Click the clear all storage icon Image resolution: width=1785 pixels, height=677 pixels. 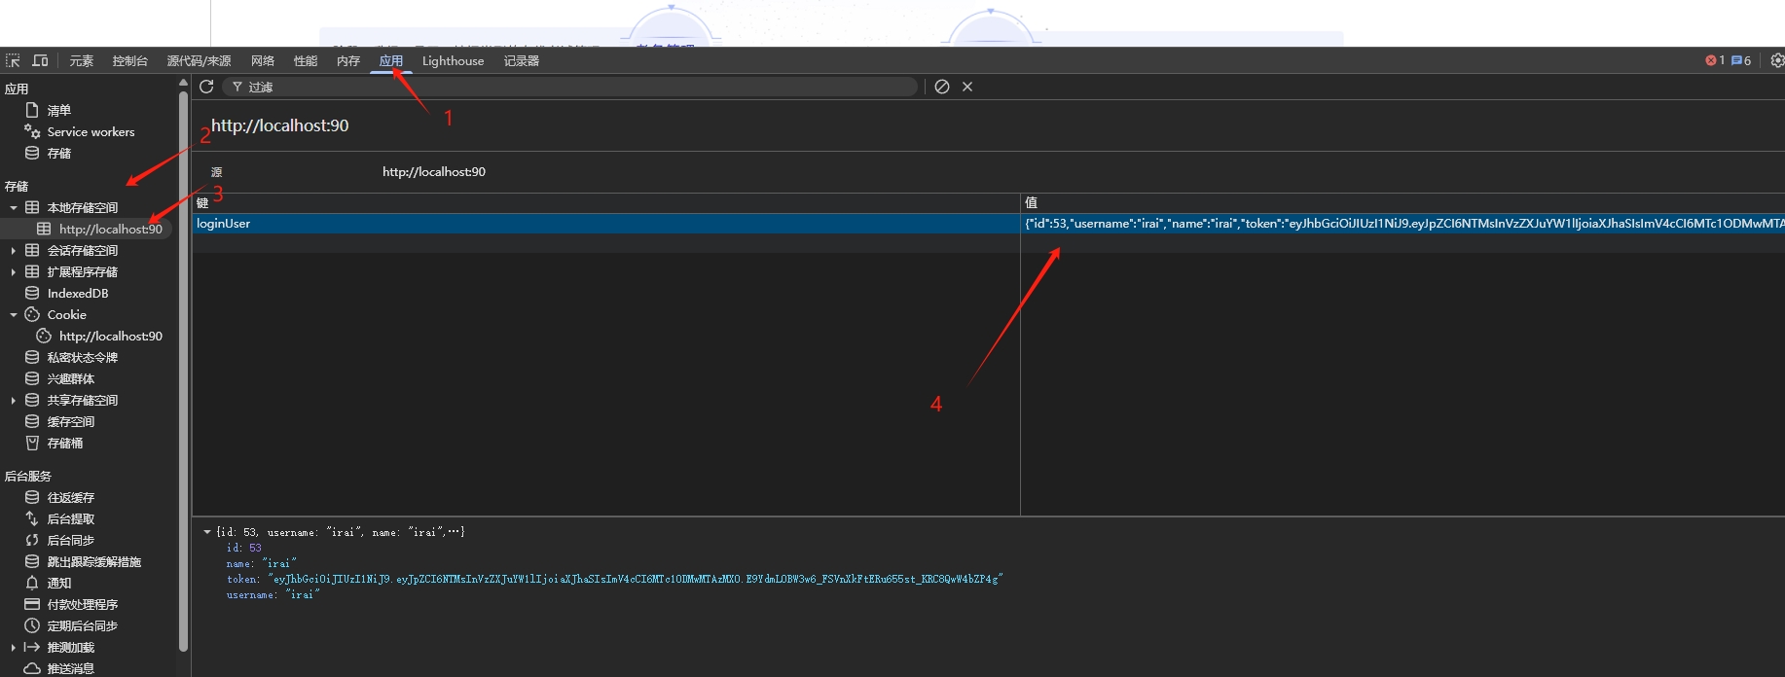pos(942,87)
